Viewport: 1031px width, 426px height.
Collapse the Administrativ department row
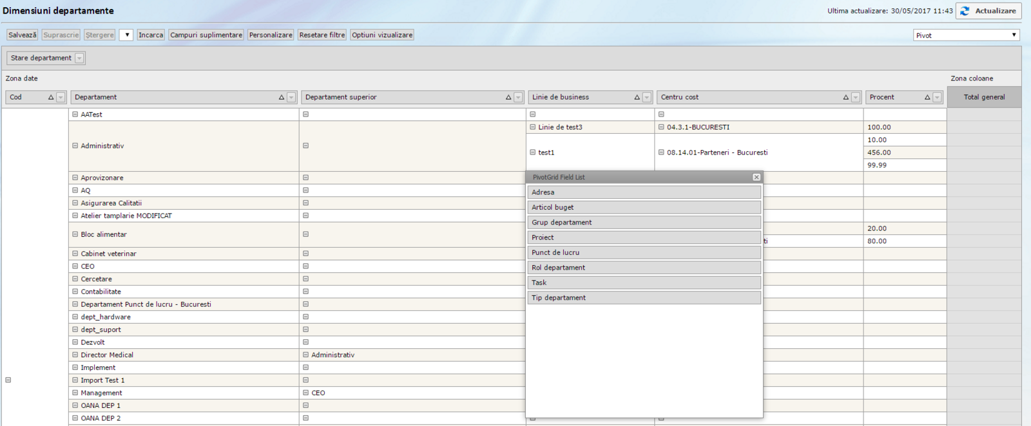point(75,146)
